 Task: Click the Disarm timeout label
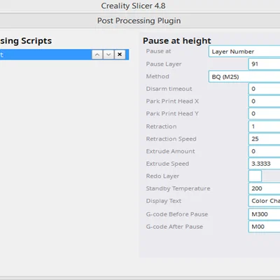coord(169,89)
